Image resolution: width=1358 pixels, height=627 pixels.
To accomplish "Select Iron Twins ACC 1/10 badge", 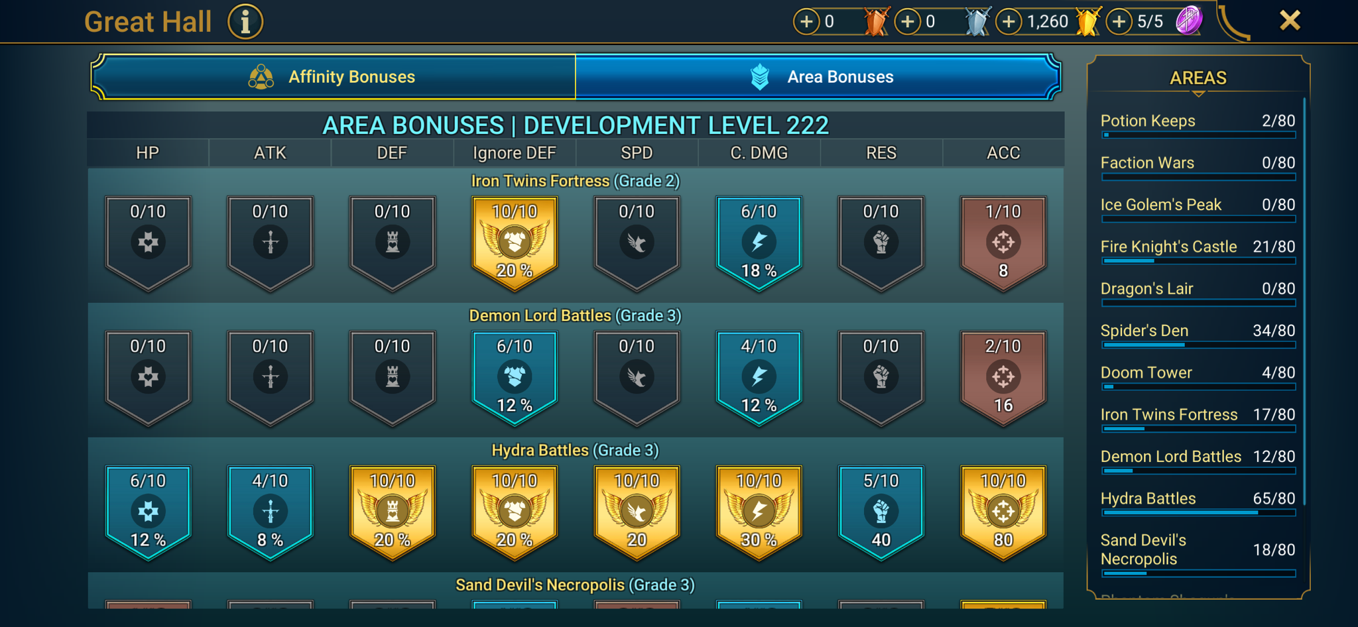I will point(1003,243).
